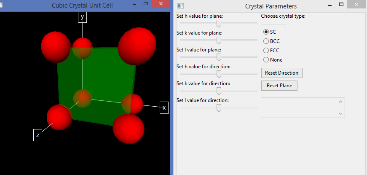Screen dimensions: 367x175
Task: Click the h value for plane slider handle
Action: [x=219, y=24]
